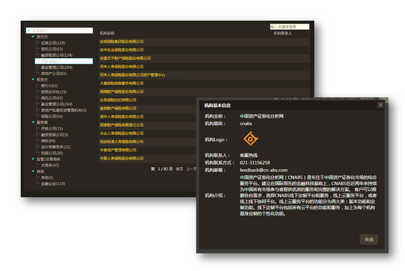Open 国华人寿保险股份有限公司 institution
This screenshot has width=405, height=271.
121,117
